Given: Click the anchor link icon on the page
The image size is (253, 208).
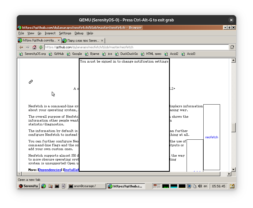Looking at the screenshot, I should coord(31,82).
